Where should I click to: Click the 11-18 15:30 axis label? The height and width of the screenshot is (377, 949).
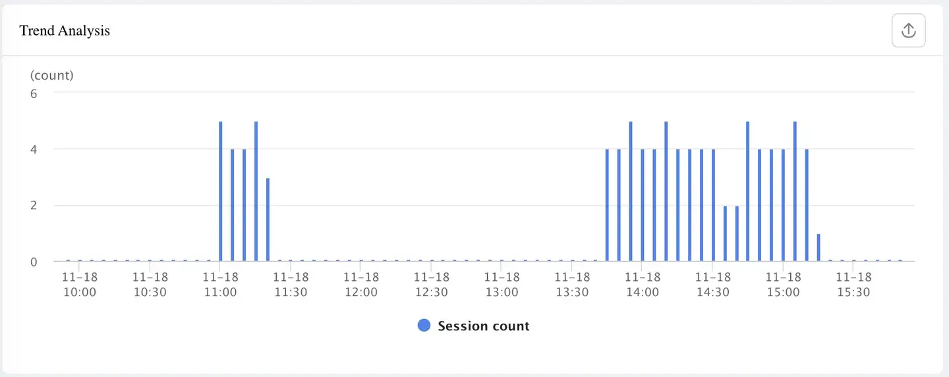pyautogui.click(x=853, y=285)
